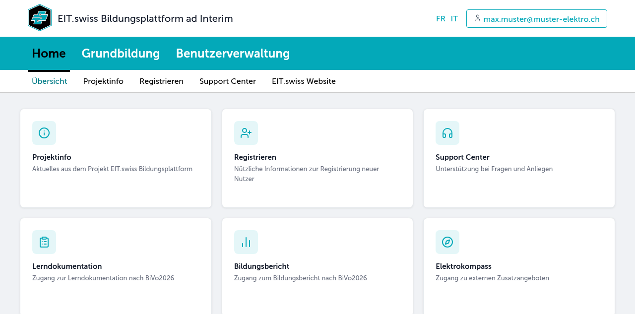Open the Home main tab
Image resolution: width=635 pixels, height=314 pixels.
coord(49,53)
